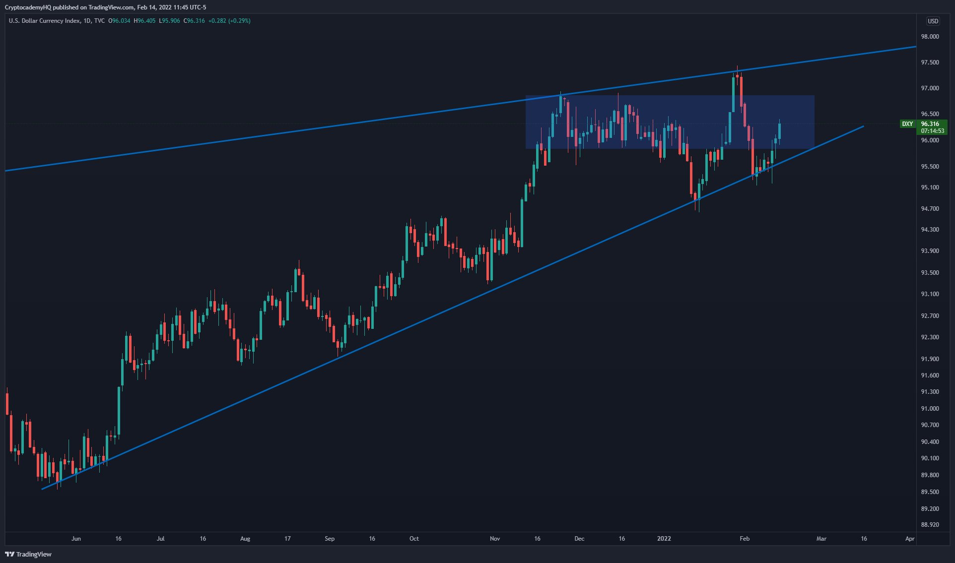
Task: Click the TradingView logo at bottom left
Action: click(28, 554)
